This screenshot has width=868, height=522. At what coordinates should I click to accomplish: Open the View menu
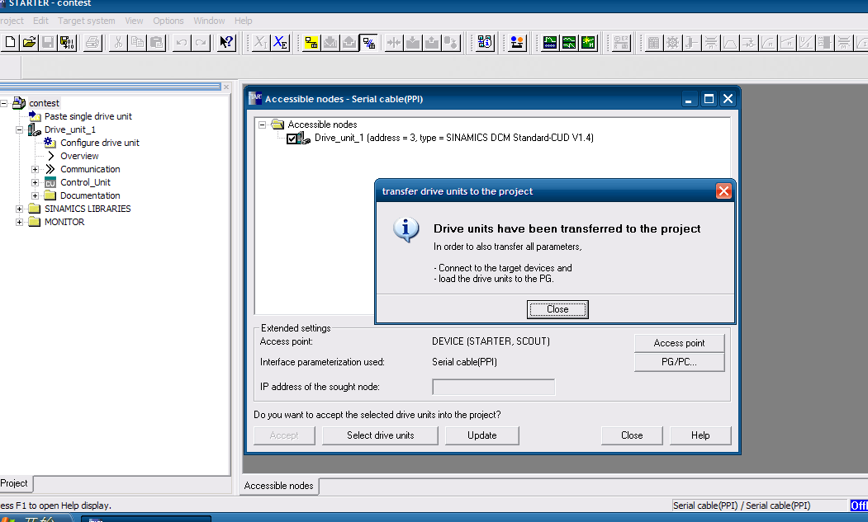(134, 21)
